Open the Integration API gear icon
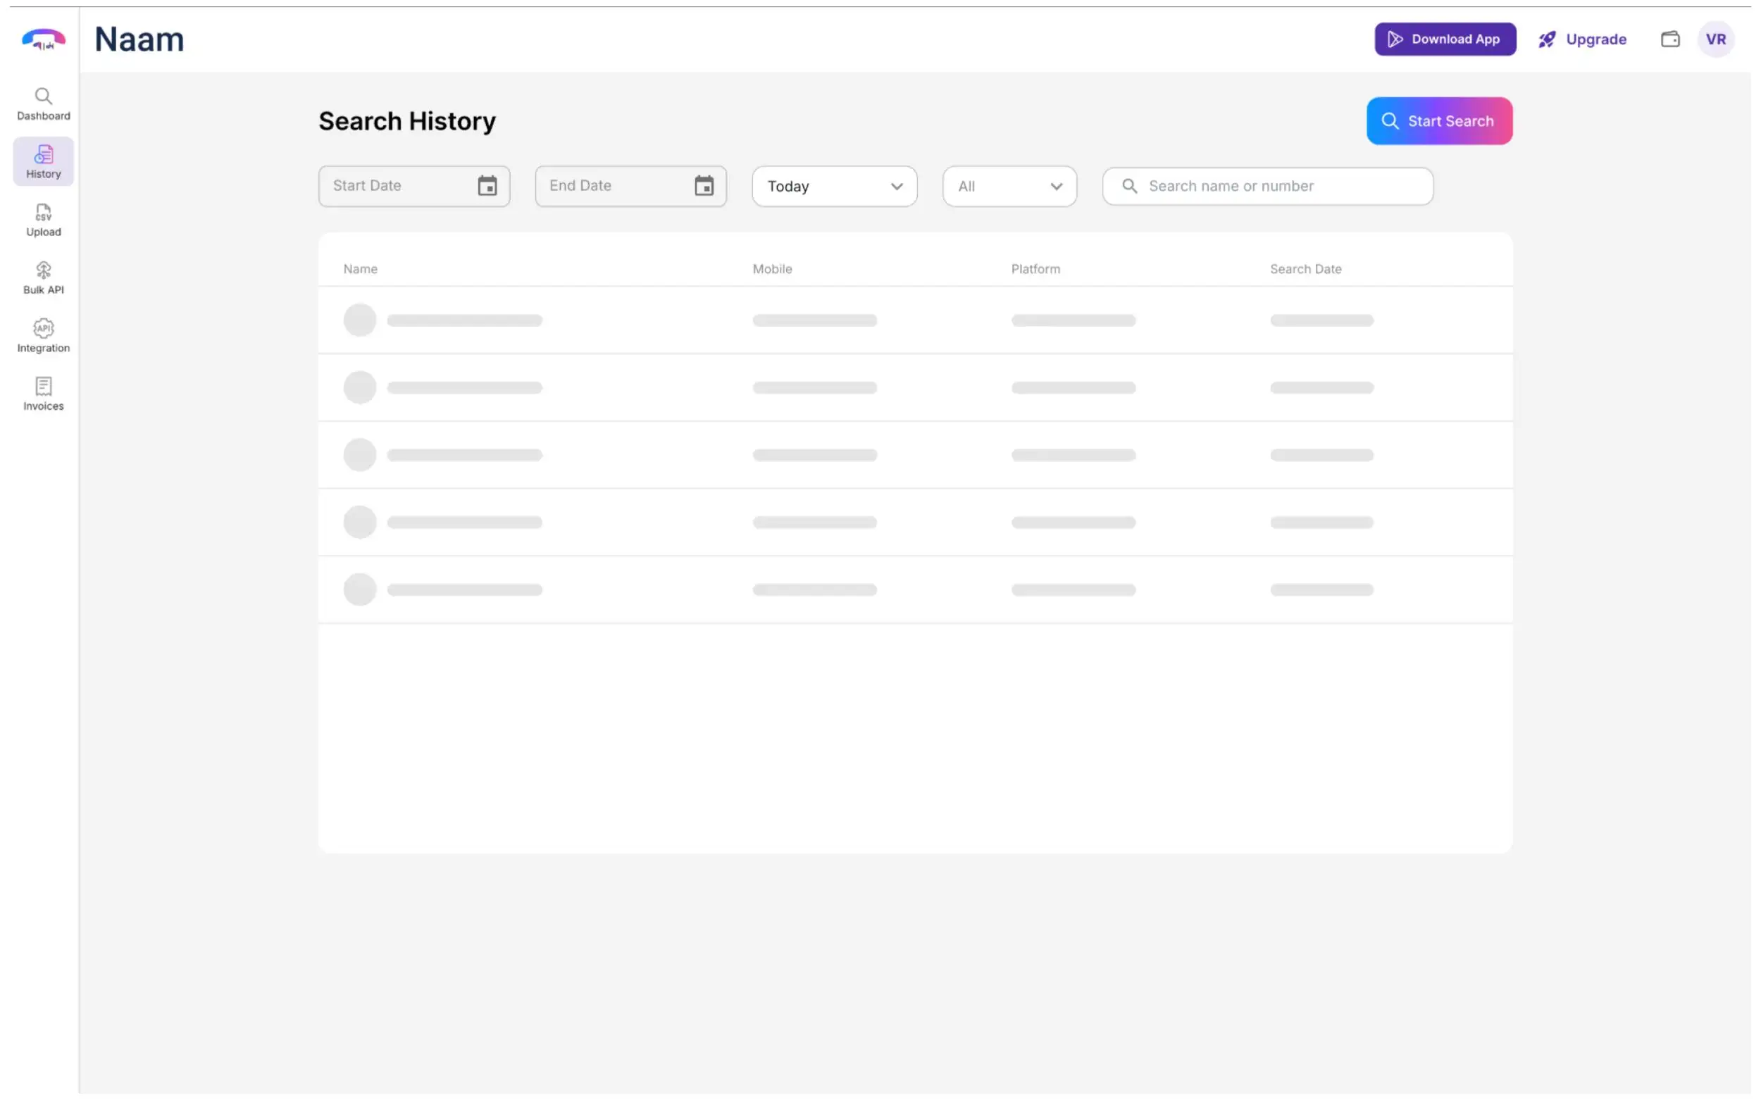Viewport: 1761px width, 1100px height. pos(43,329)
